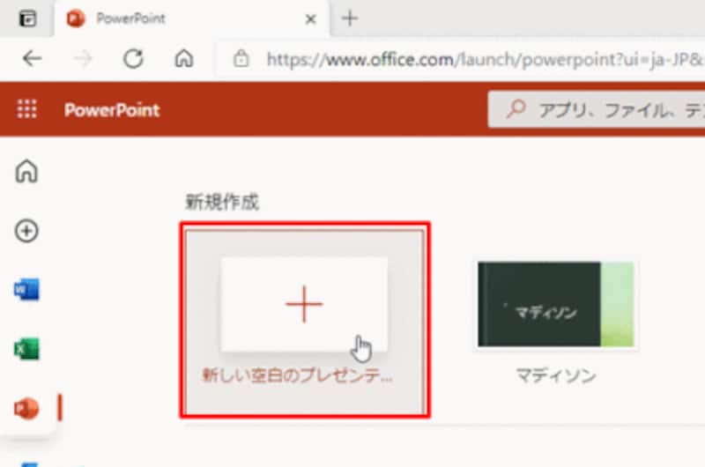Create a new blank presentation thumbnail
The width and height of the screenshot is (705, 467).
click(x=304, y=304)
